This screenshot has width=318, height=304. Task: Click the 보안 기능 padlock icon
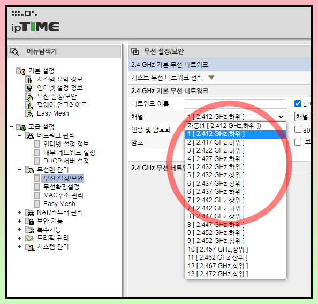[x=29, y=221]
